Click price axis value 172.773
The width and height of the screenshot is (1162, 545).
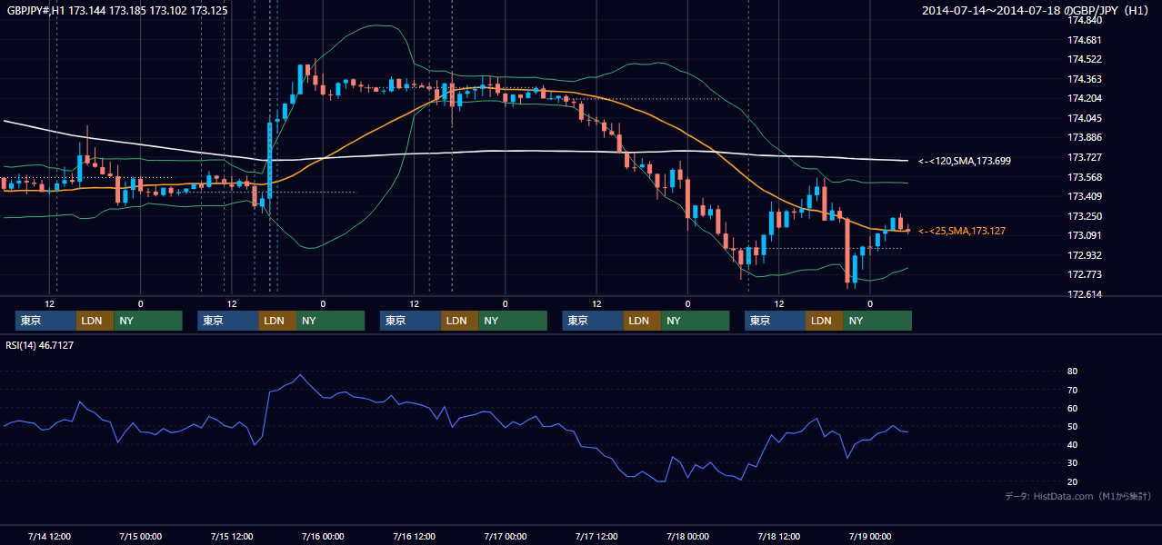[1085, 275]
